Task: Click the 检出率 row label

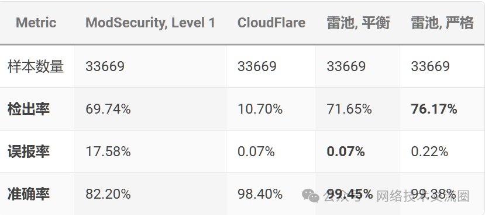Action: (x=29, y=109)
